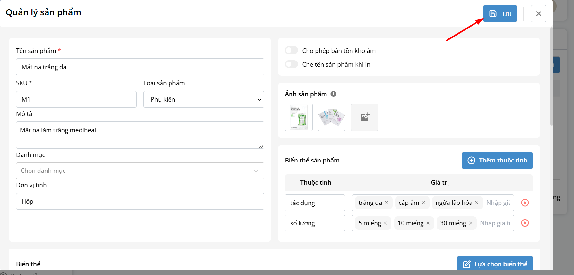Viewport: 574px width, 275px height.
Task: Open the Loại sản phẩm dropdown
Action: pyautogui.click(x=204, y=99)
